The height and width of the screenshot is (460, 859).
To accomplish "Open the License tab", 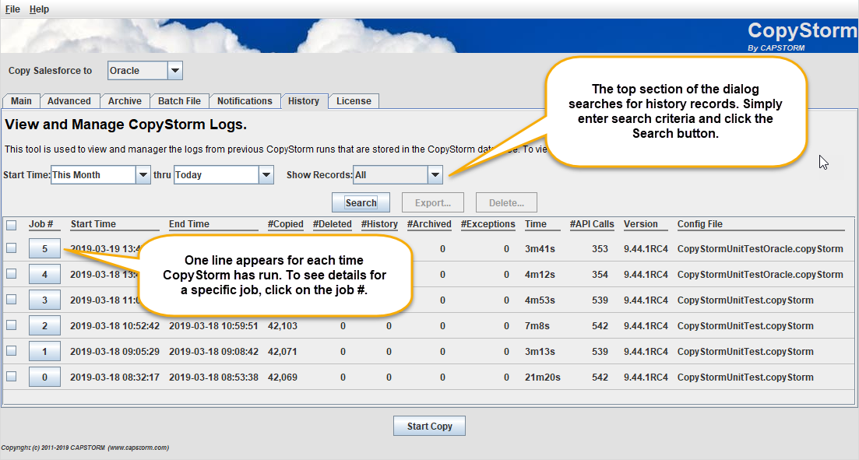I will click(x=354, y=101).
